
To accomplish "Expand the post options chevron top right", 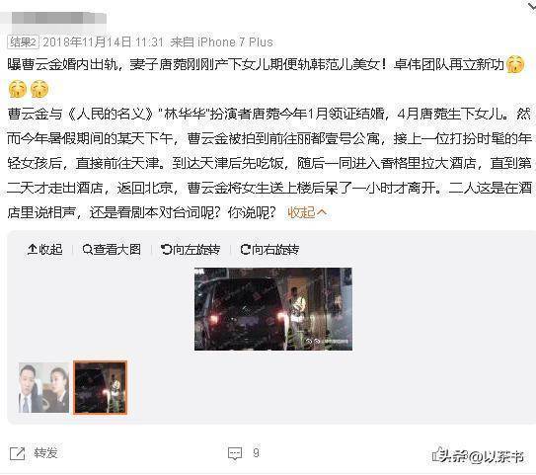I will pyautogui.click(x=529, y=5).
